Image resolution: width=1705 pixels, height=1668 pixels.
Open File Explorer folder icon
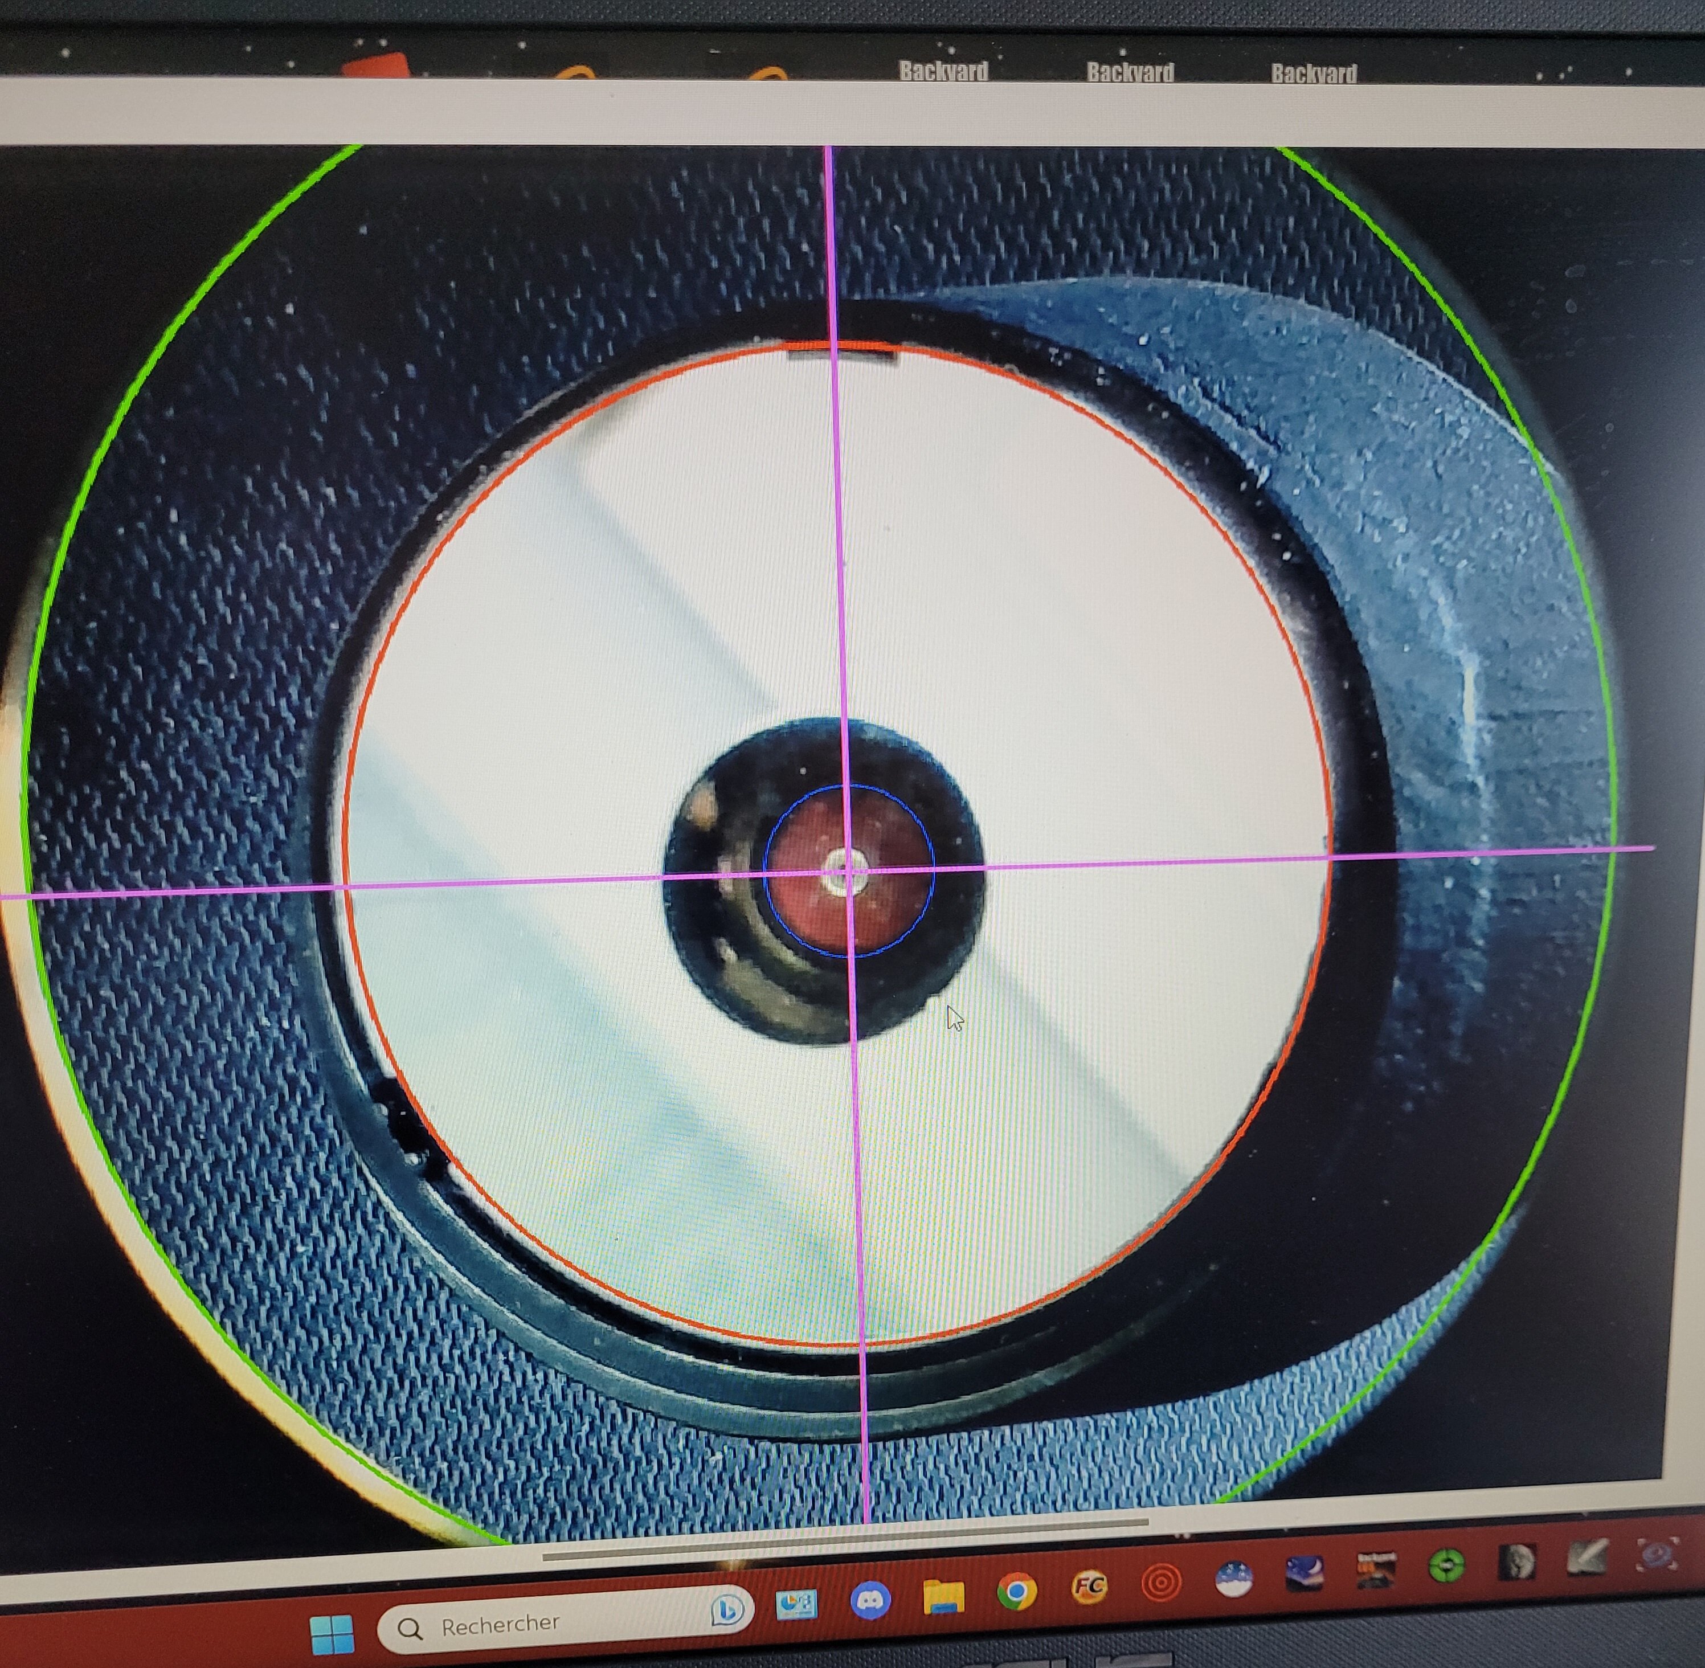(943, 1596)
